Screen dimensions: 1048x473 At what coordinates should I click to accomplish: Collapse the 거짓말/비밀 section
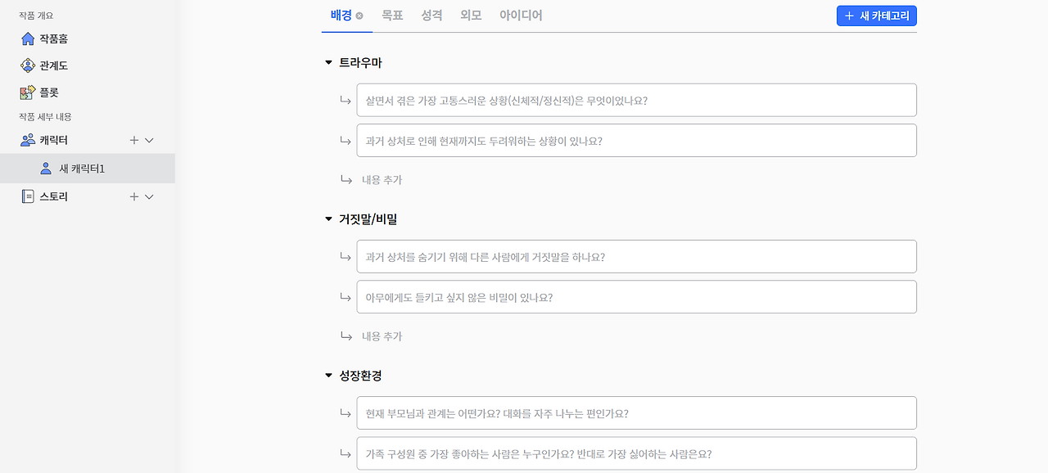tap(328, 219)
